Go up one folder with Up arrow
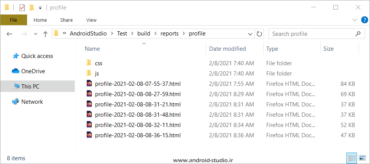 [x=45, y=34]
